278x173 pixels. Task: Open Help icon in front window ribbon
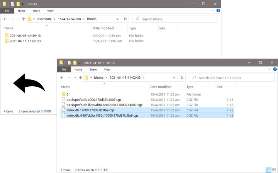point(275,70)
